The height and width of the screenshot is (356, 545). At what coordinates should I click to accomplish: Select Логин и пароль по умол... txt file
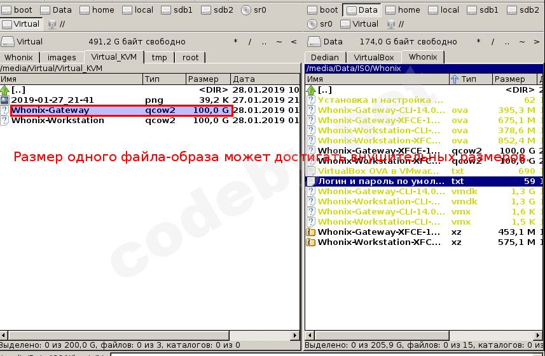[x=424, y=181]
